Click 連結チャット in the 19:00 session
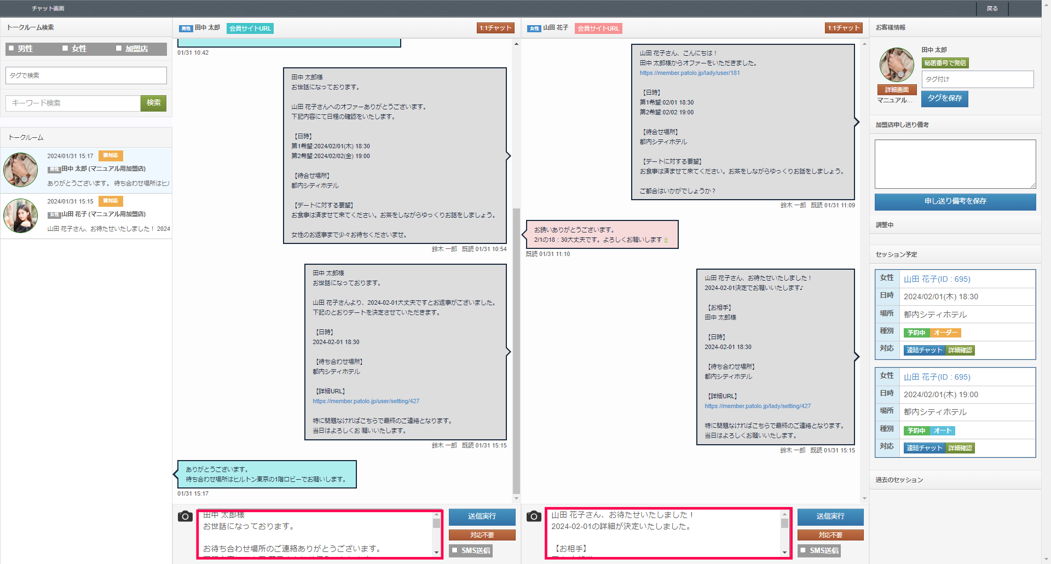The height and width of the screenshot is (564, 1051). 924,448
